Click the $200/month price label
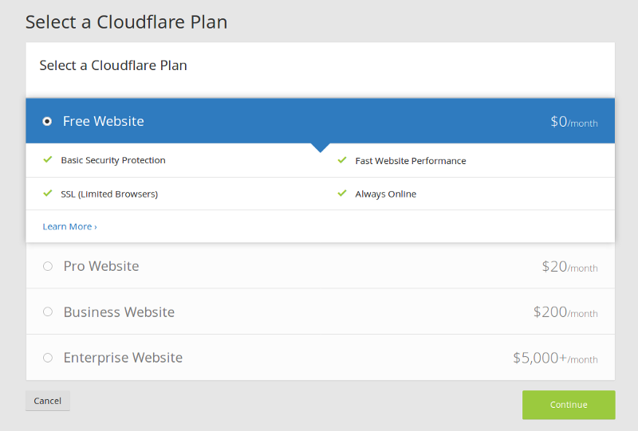Viewport: 638px width, 431px height. 565,312
